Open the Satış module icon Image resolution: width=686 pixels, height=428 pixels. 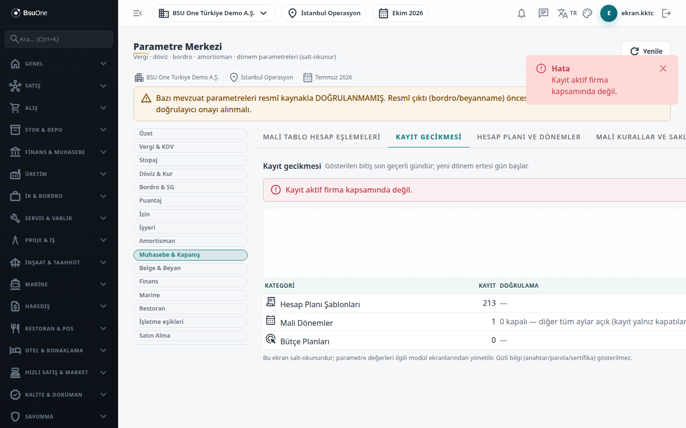coord(15,86)
